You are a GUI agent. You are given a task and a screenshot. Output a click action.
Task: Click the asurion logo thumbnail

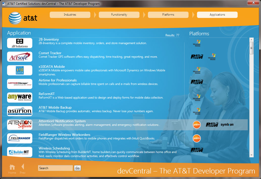pos(20,111)
